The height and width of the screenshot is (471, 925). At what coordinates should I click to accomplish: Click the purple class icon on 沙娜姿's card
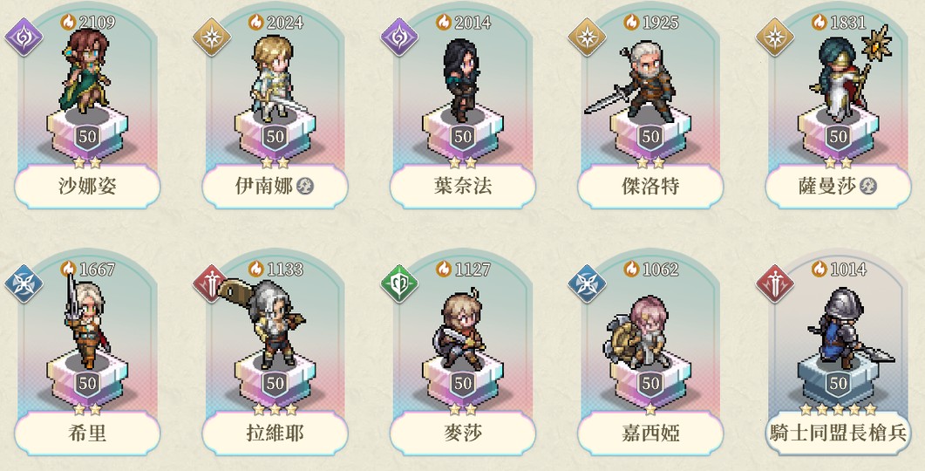pyautogui.click(x=24, y=36)
